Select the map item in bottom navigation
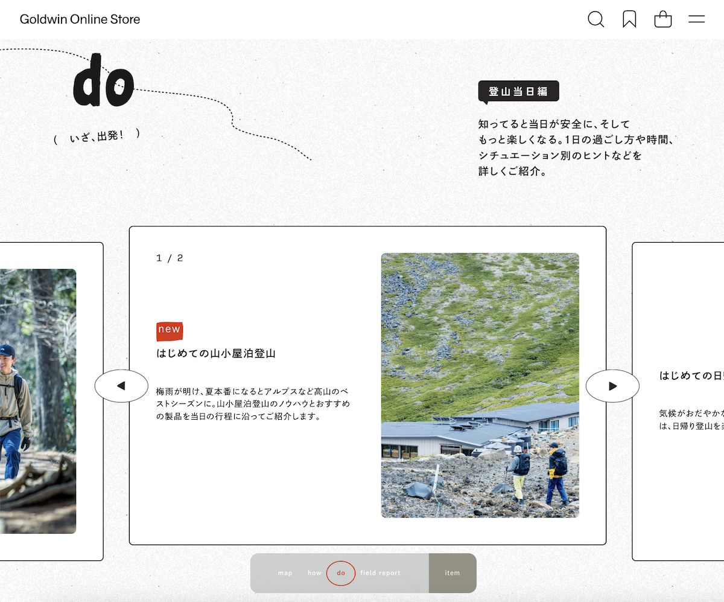 (285, 573)
